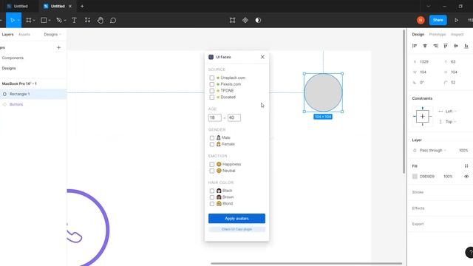Click the Share button
The image size is (473, 266).
coord(438,20)
